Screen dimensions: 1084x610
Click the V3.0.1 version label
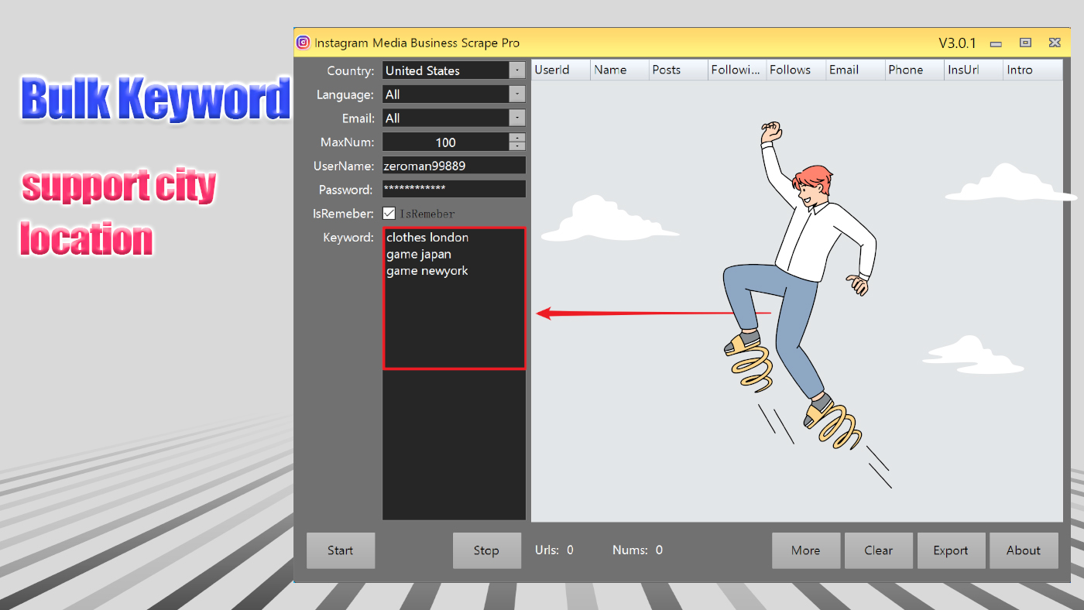pos(958,43)
